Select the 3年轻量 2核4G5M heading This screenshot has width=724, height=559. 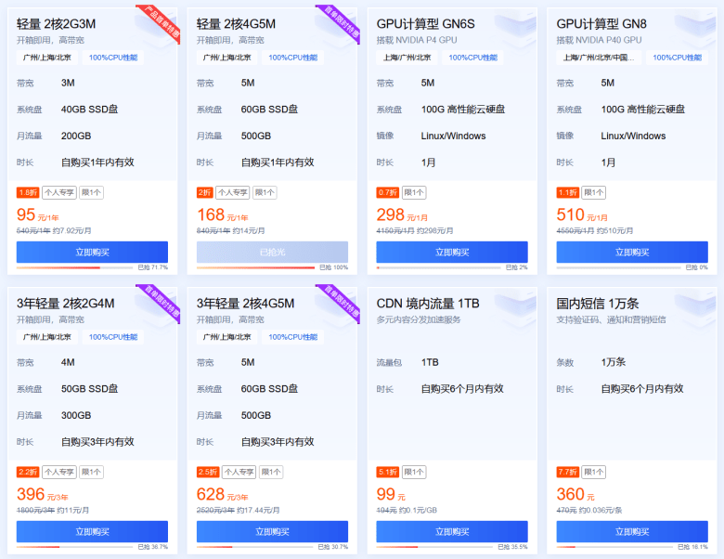[x=245, y=304]
